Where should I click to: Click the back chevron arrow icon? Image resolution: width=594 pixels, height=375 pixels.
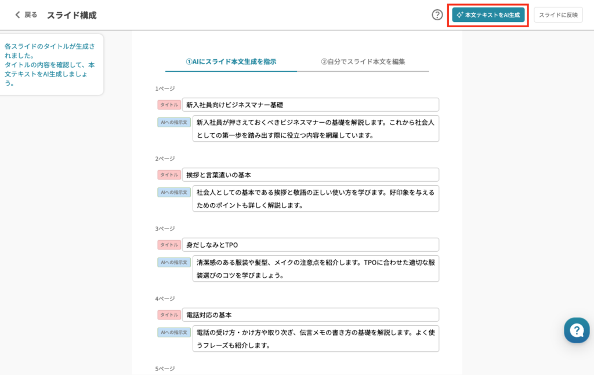click(x=17, y=15)
